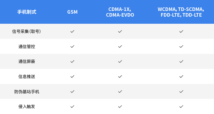
Task: Select the 手机制式 header cell
Action: coord(27,12)
